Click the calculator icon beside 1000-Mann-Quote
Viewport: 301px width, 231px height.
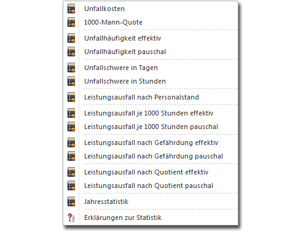(71, 22)
